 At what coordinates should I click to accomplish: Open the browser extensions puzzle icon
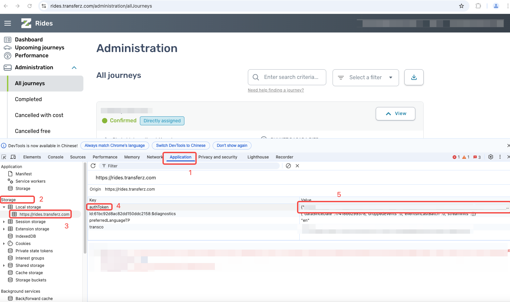click(478, 6)
